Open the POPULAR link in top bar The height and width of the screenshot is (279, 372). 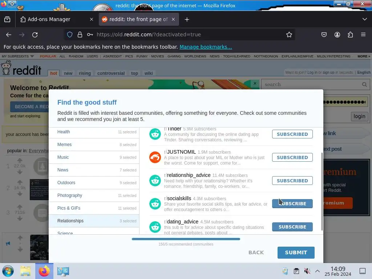pos(48,56)
